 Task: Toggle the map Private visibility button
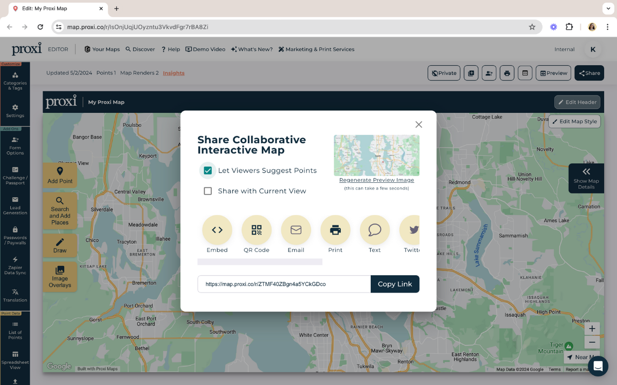[444, 73]
